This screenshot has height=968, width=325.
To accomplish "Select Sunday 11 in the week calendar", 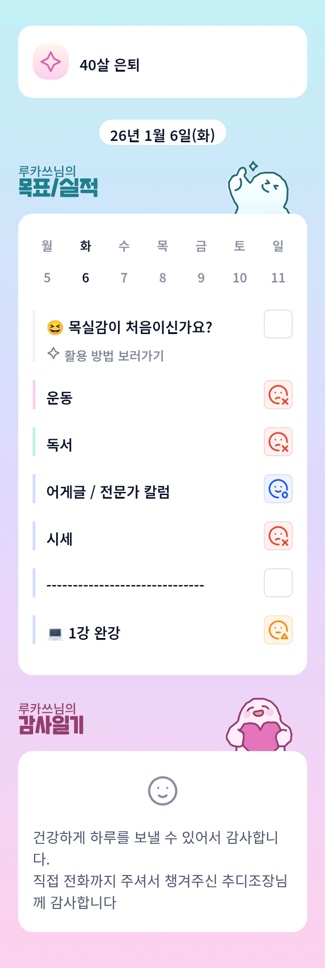I will coord(278,278).
